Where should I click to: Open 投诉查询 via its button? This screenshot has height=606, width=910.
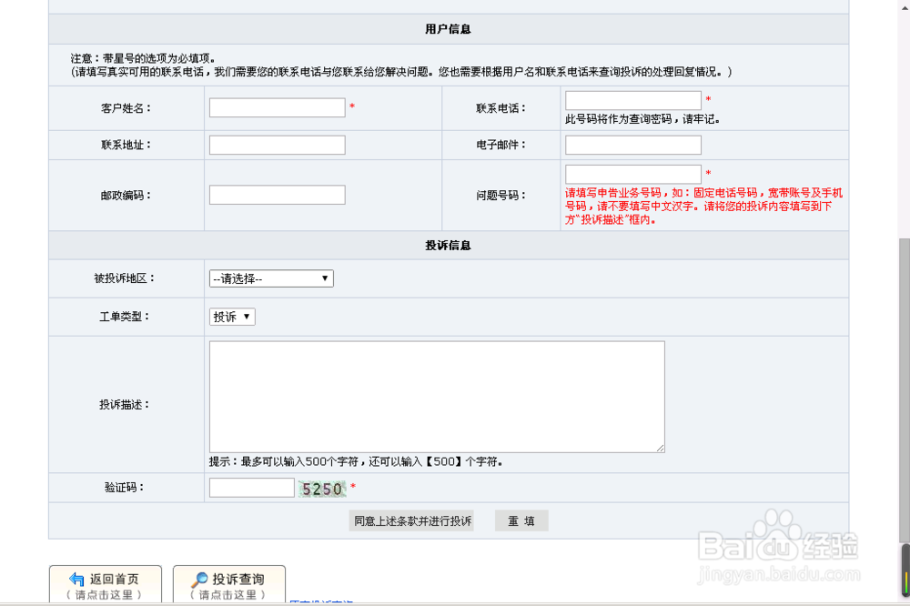(x=228, y=582)
